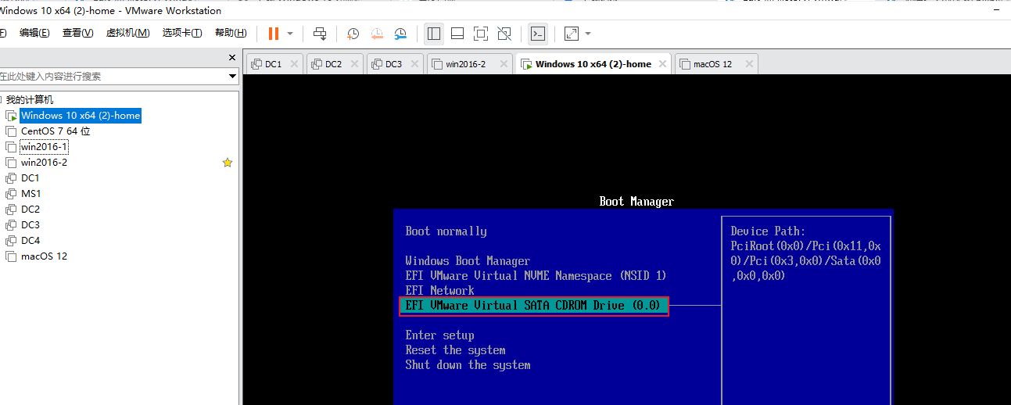Open the 编辑(E) menu
Image resolution: width=1011 pixels, height=405 pixels.
pyautogui.click(x=34, y=33)
